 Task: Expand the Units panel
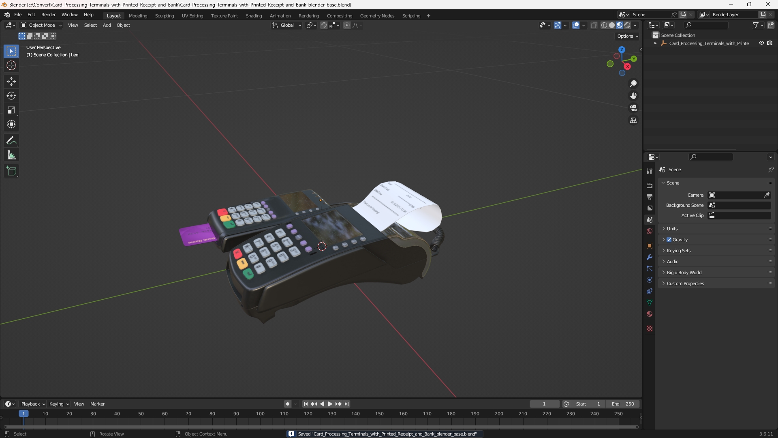(x=716, y=229)
